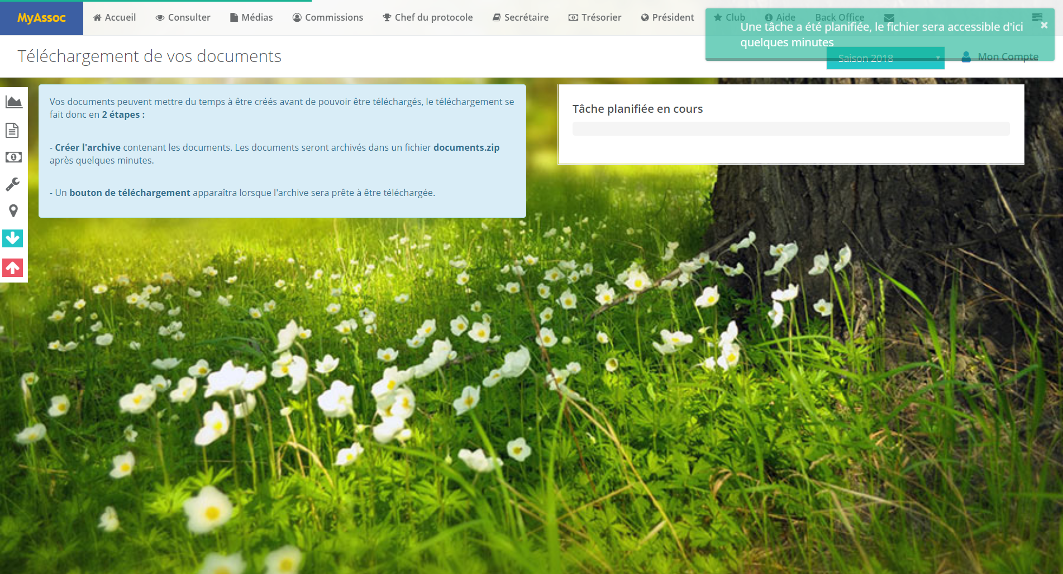Open the money banknote sidebar icon
Image resolution: width=1063 pixels, height=574 pixels.
pyautogui.click(x=13, y=157)
